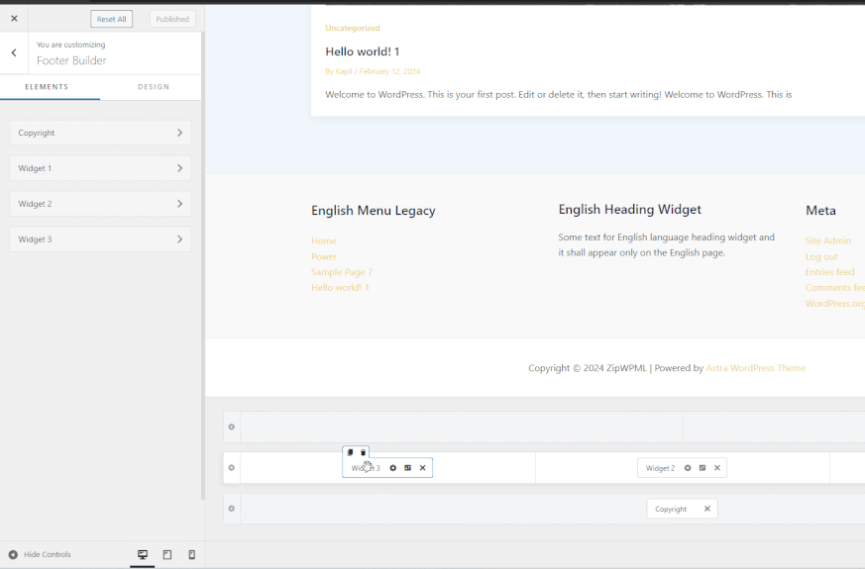Collapse the sidebar with Hide Controls

pos(40,555)
